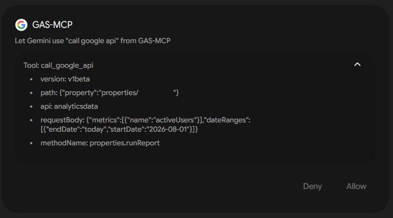Click the redacted property ID gap in path
The image size is (393, 218).
tap(155, 93)
